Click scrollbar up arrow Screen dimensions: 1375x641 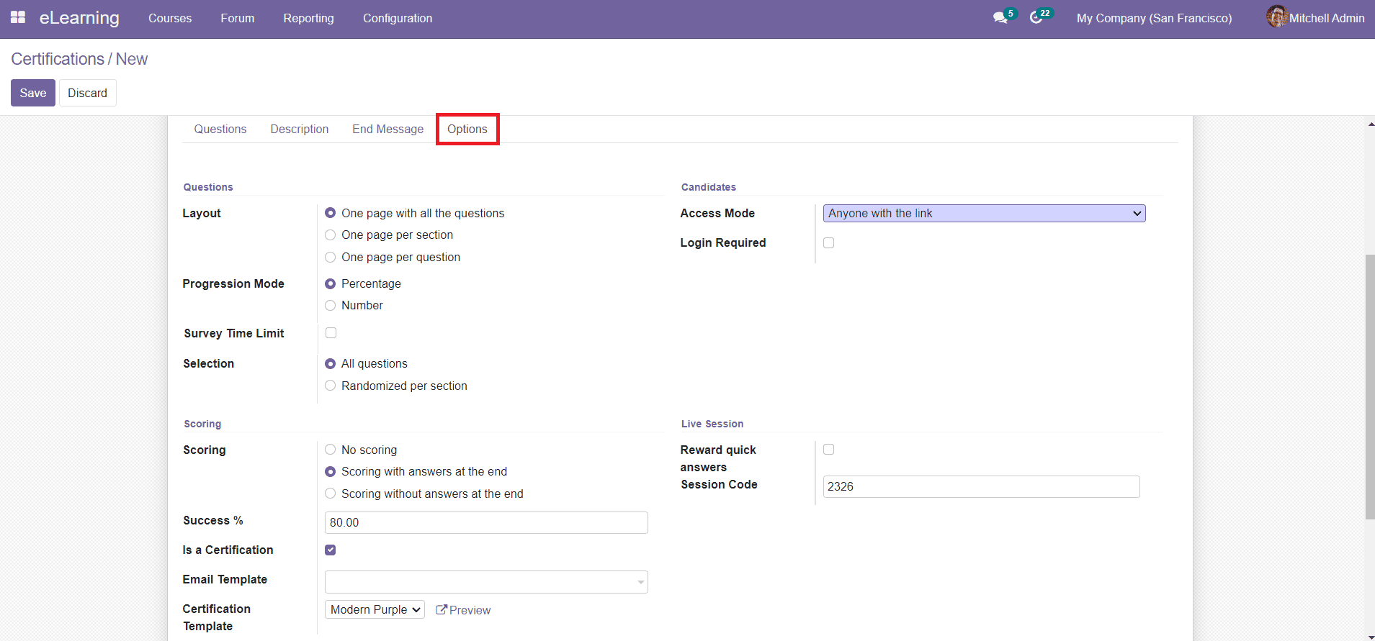pyautogui.click(x=1370, y=124)
